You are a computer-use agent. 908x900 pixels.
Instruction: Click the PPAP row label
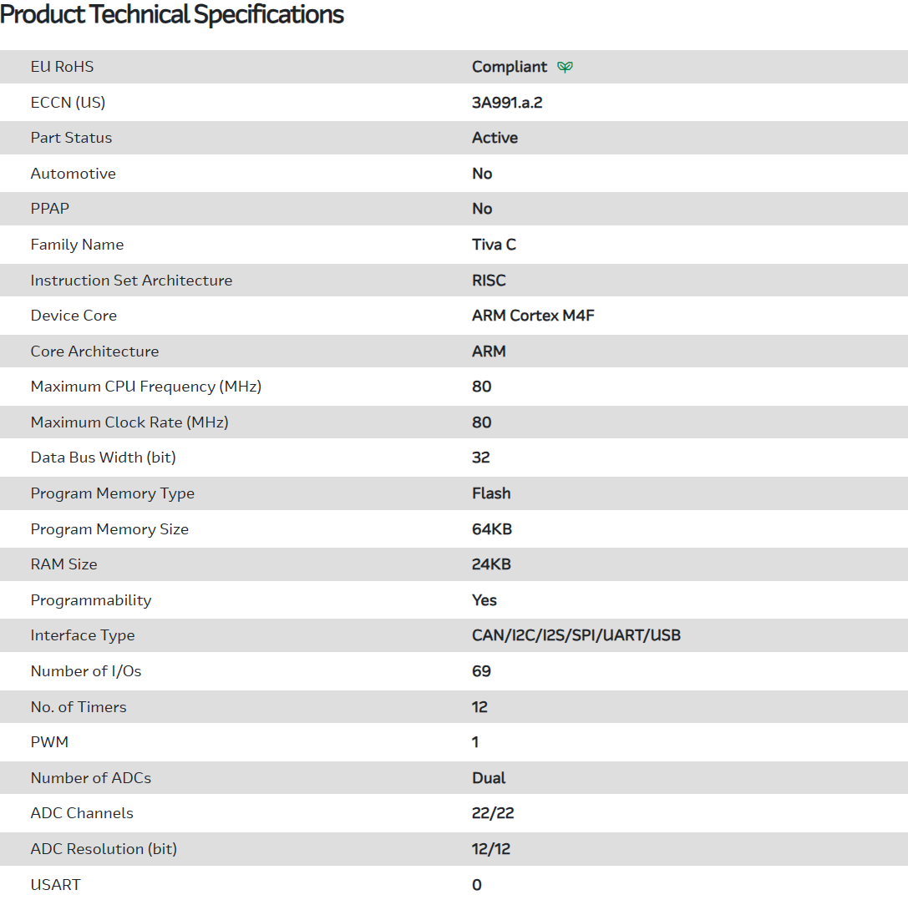(51, 209)
